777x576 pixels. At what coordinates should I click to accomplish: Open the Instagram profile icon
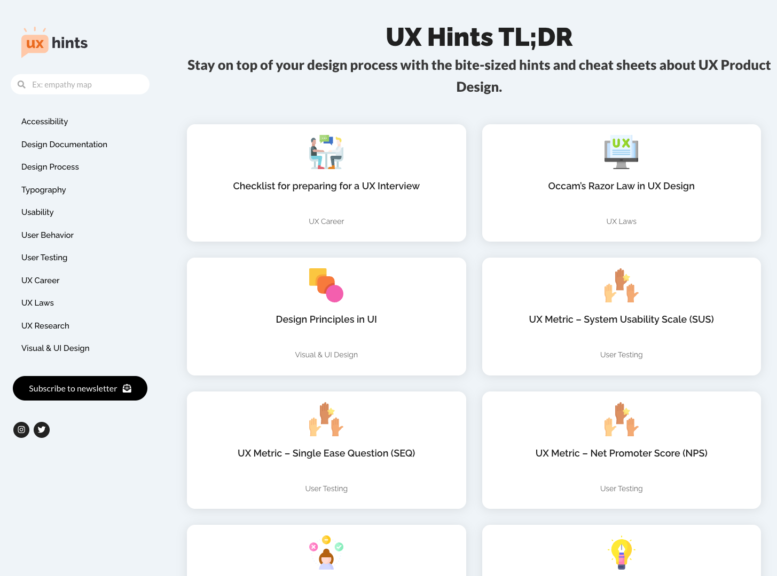(x=21, y=429)
